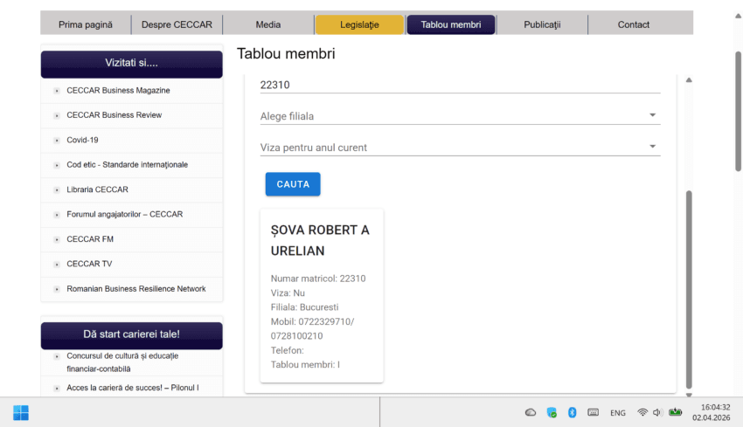This screenshot has height=427, width=743.
Task: Open Windows Security shield tray icon
Action: click(552, 412)
